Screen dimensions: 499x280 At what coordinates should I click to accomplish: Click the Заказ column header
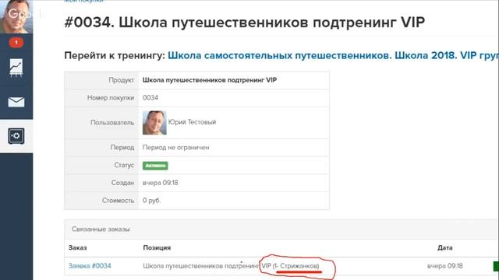pyautogui.click(x=78, y=247)
